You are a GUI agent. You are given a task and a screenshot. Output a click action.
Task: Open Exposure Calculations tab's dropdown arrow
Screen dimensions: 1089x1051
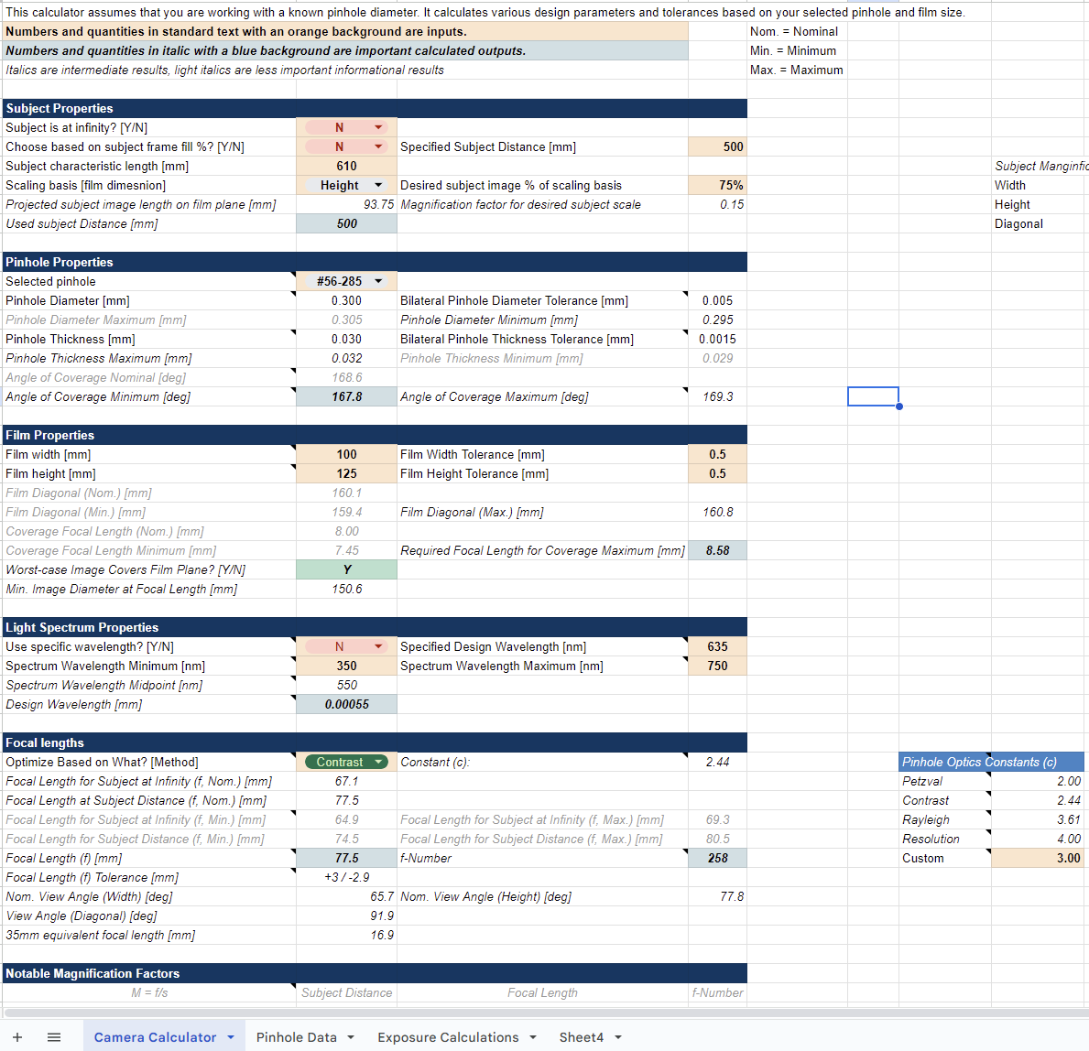click(x=533, y=1037)
